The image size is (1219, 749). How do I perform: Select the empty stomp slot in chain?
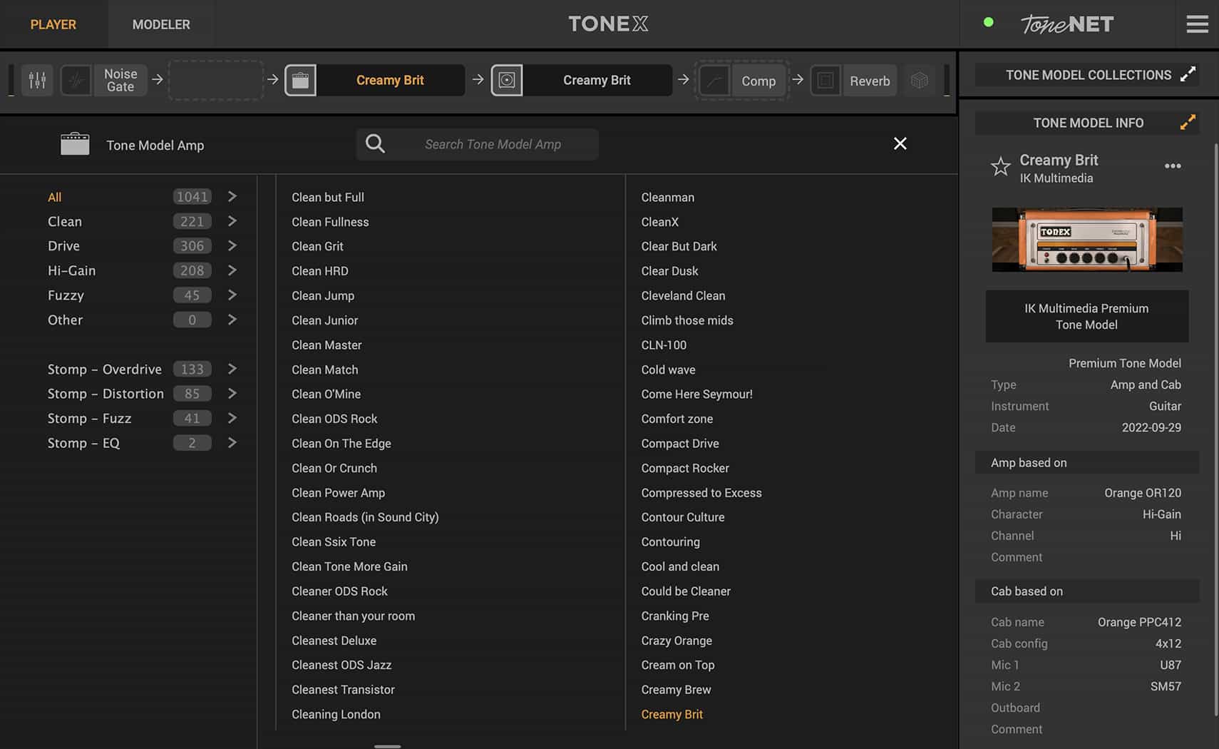[216, 81]
